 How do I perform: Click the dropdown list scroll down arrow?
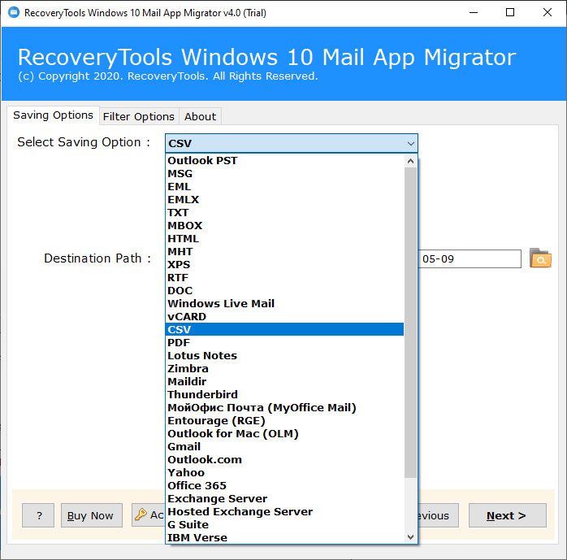410,537
